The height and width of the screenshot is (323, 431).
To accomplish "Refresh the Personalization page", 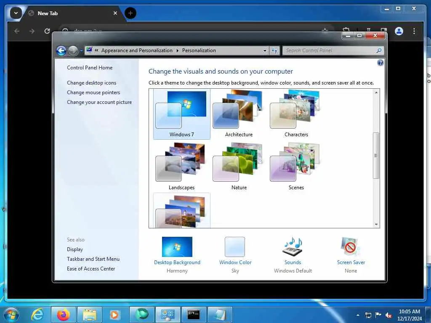I will pos(274,50).
